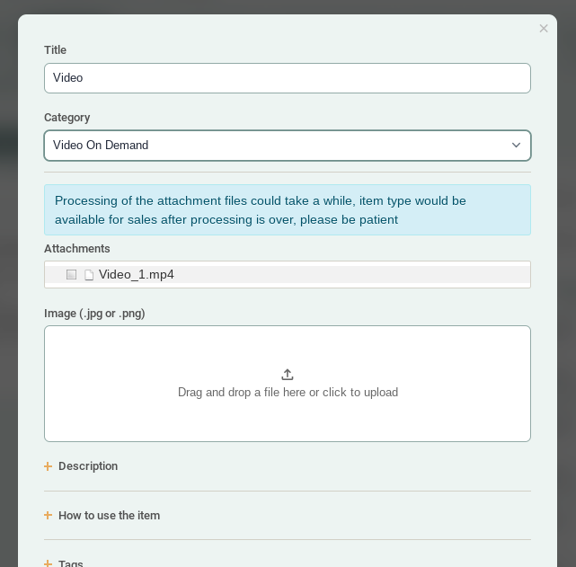Click the plus icon beside How to use
Viewport: 576px width, 567px height.
49,516
